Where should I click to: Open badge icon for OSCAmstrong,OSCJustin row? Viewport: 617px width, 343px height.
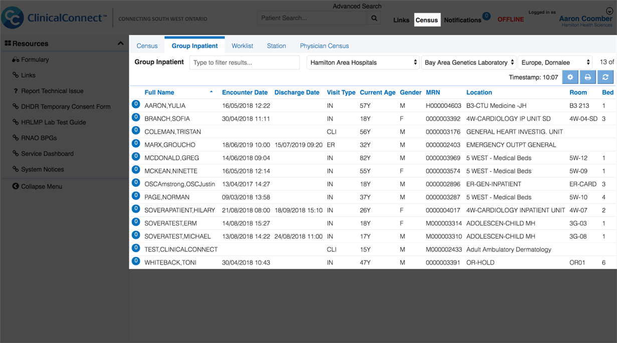pos(135,183)
